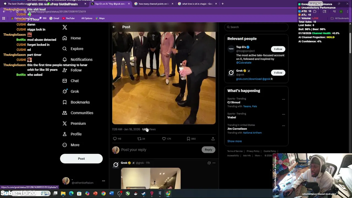Open a new browser tab
The image size is (352, 198).
[x=222, y=4]
